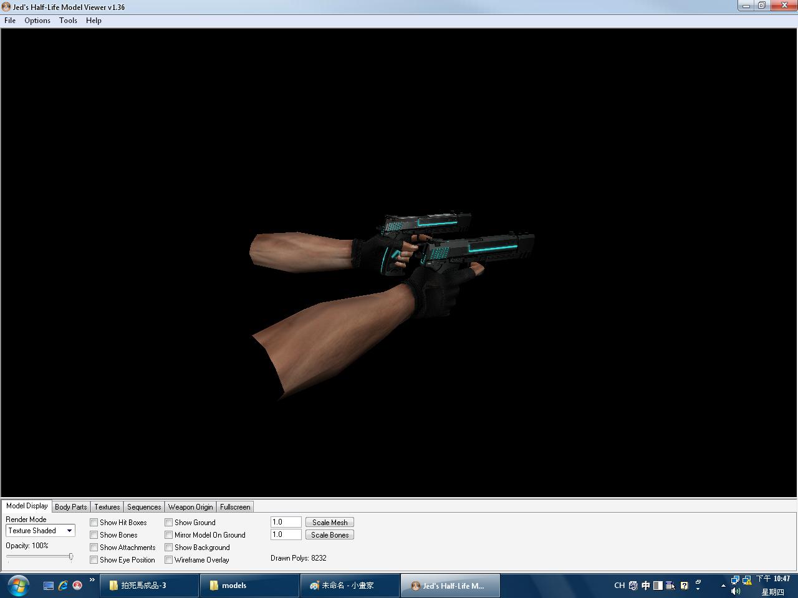
Task: Click the taskbar clock 下午 10:47
Action: click(x=773, y=579)
